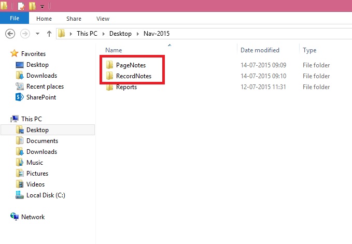The width and height of the screenshot is (352, 244).
Task: Click the Back navigation arrow
Action: tap(10, 34)
